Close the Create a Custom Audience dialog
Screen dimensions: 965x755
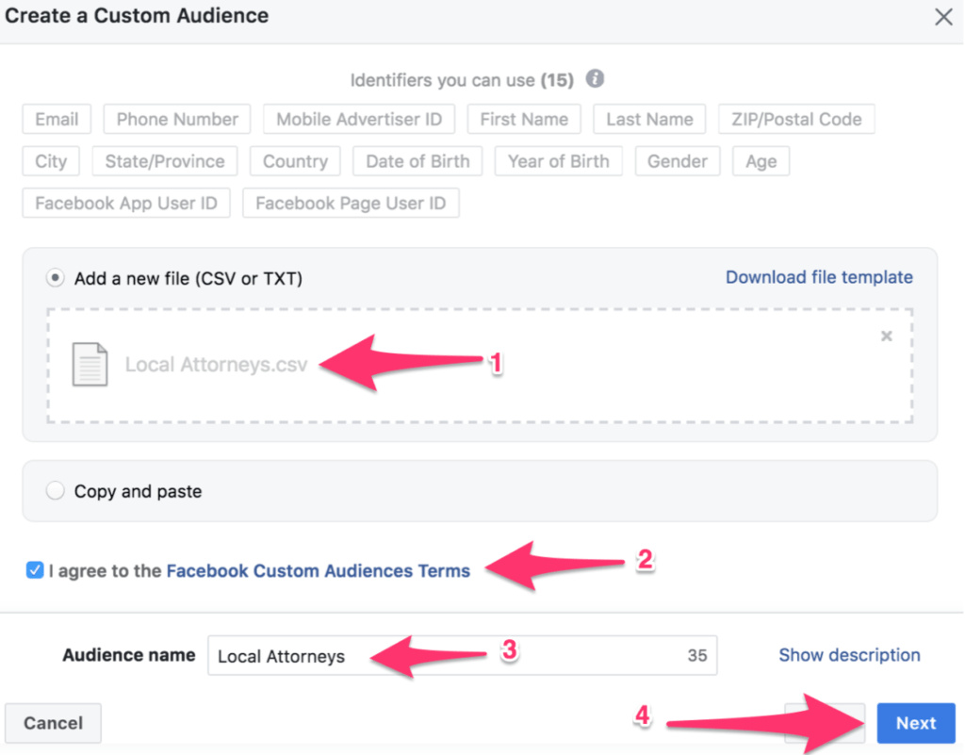point(943,16)
